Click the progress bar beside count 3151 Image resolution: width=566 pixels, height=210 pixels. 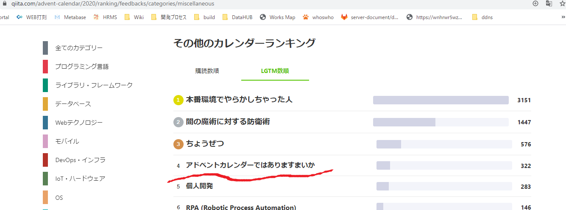[x=441, y=100]
